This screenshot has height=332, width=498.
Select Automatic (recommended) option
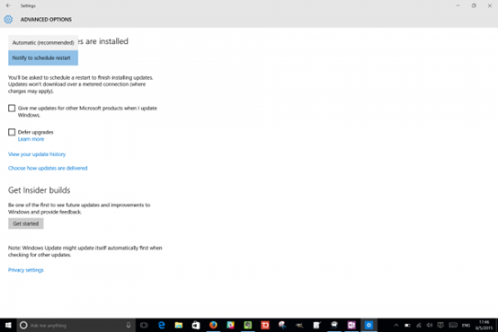pyautogui.click(x=43, y=42)
